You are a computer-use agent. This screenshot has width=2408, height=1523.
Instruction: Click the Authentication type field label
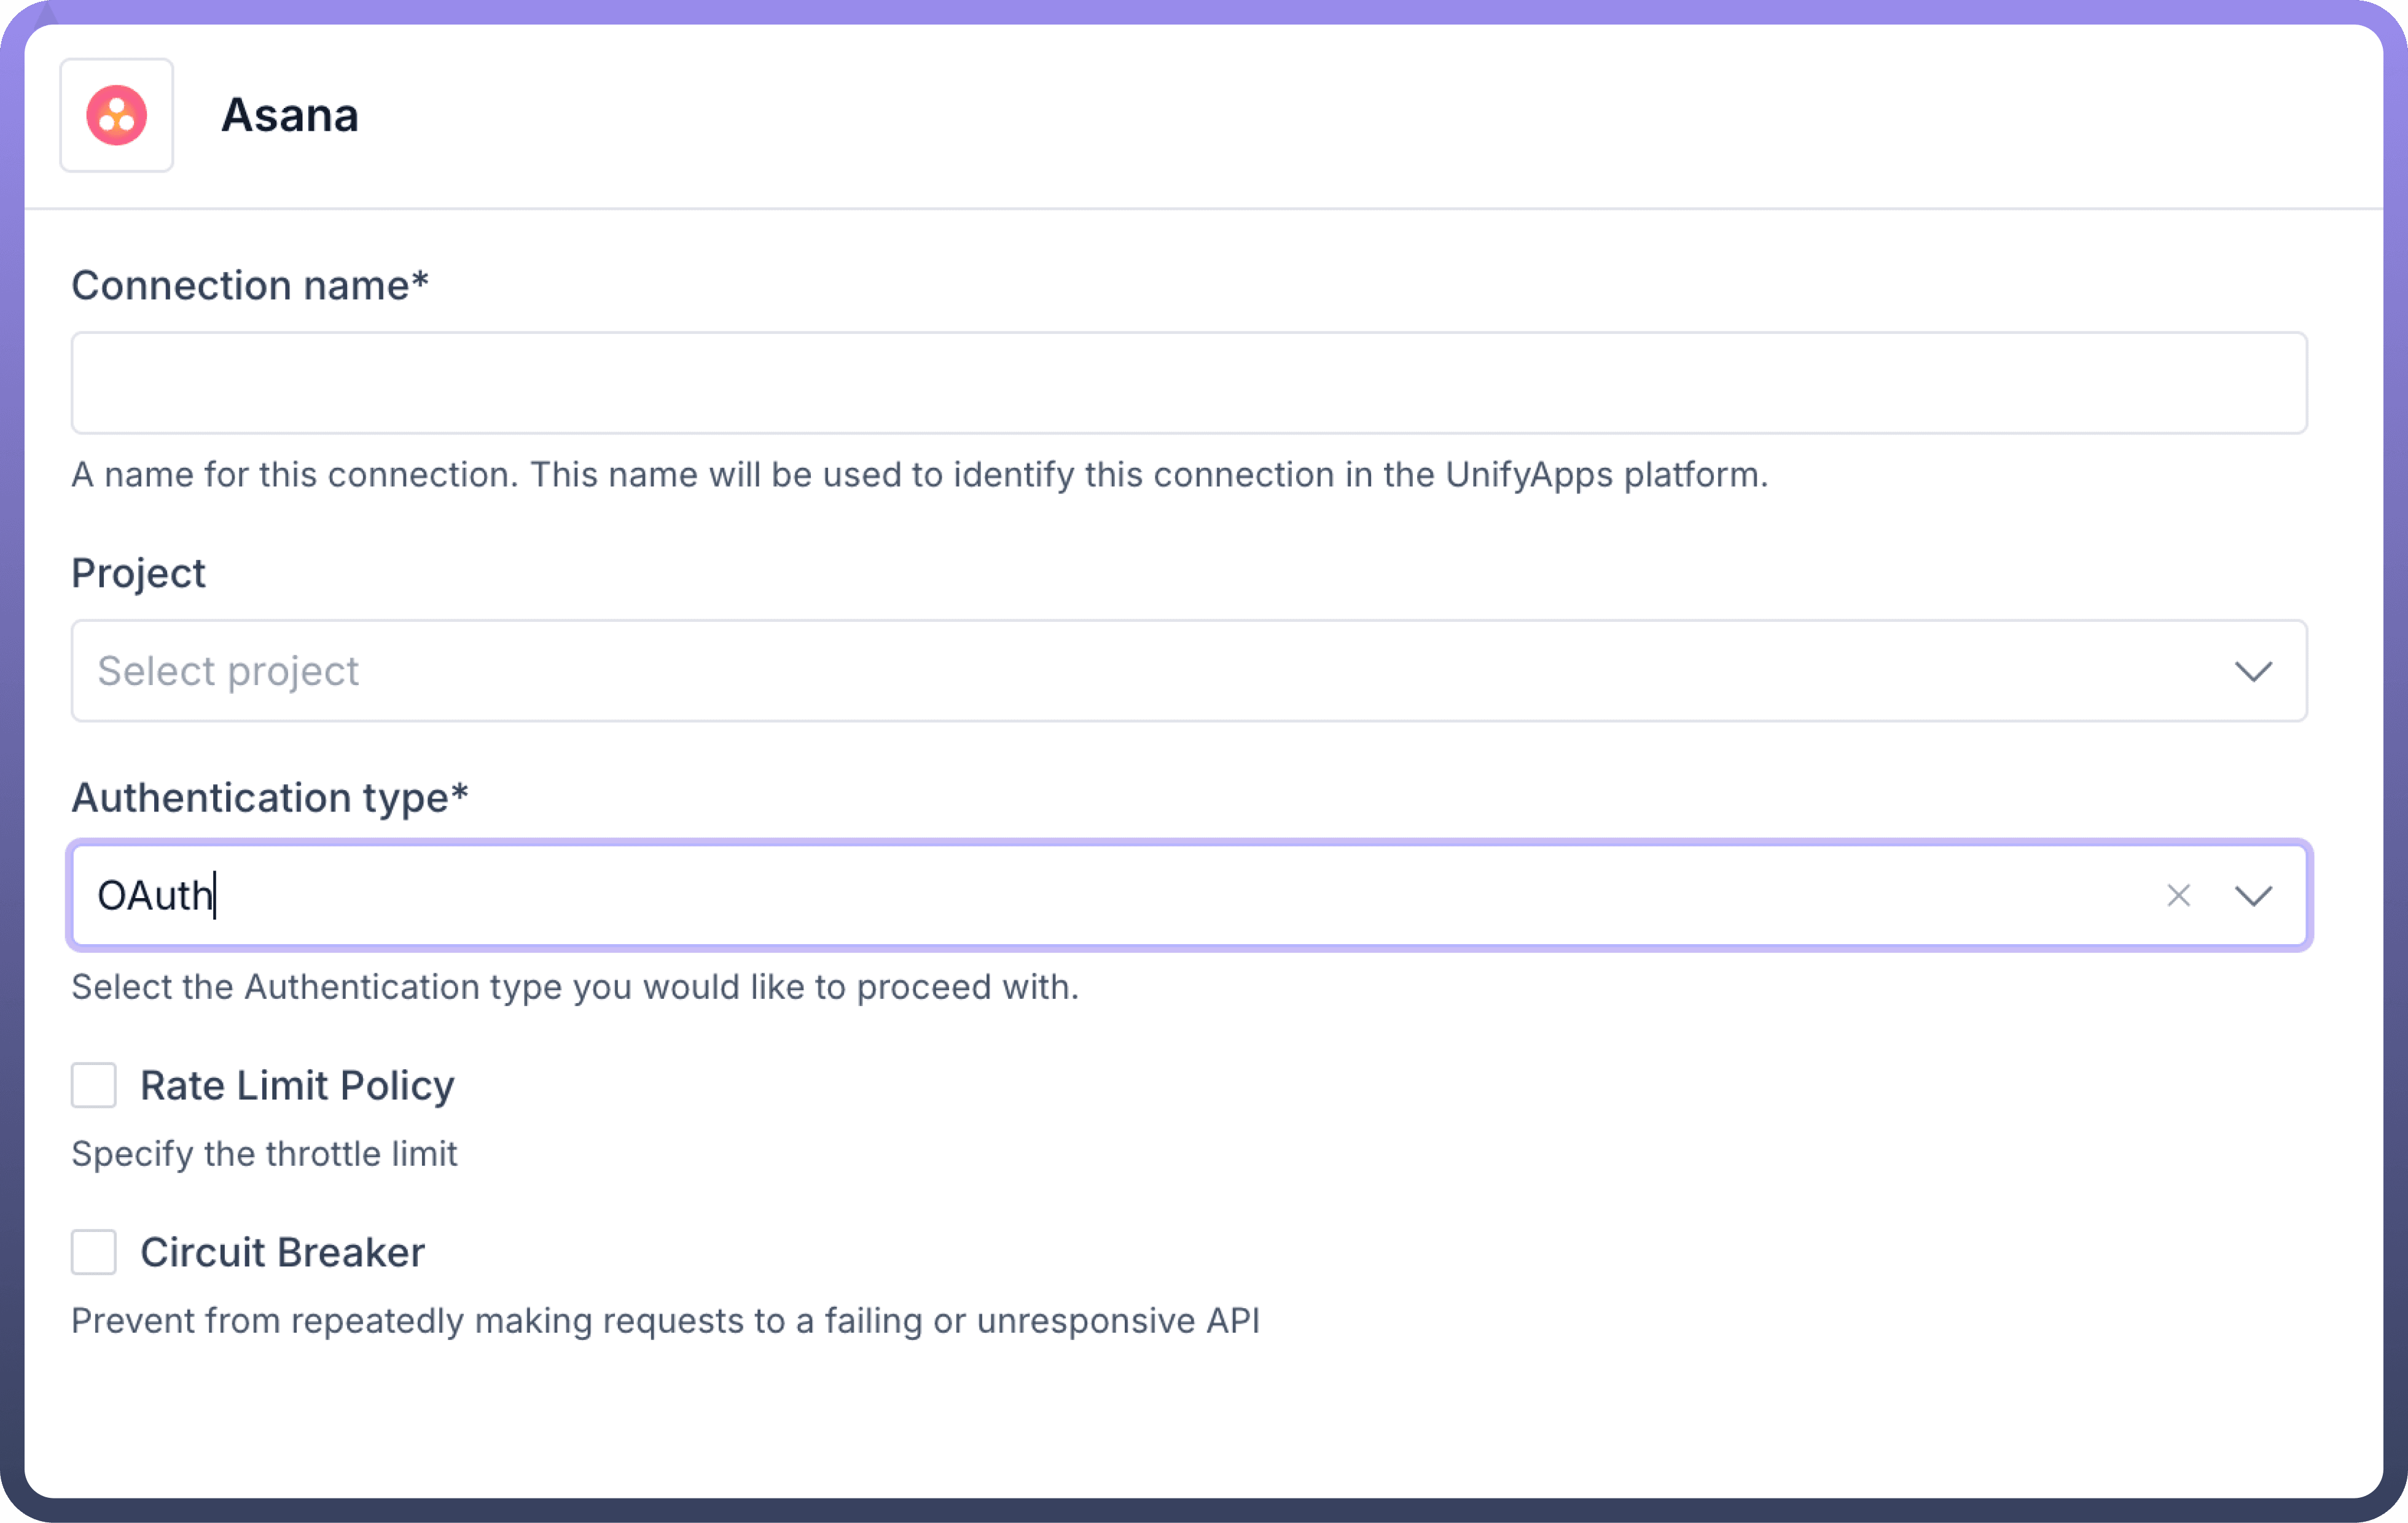(269, 797)
